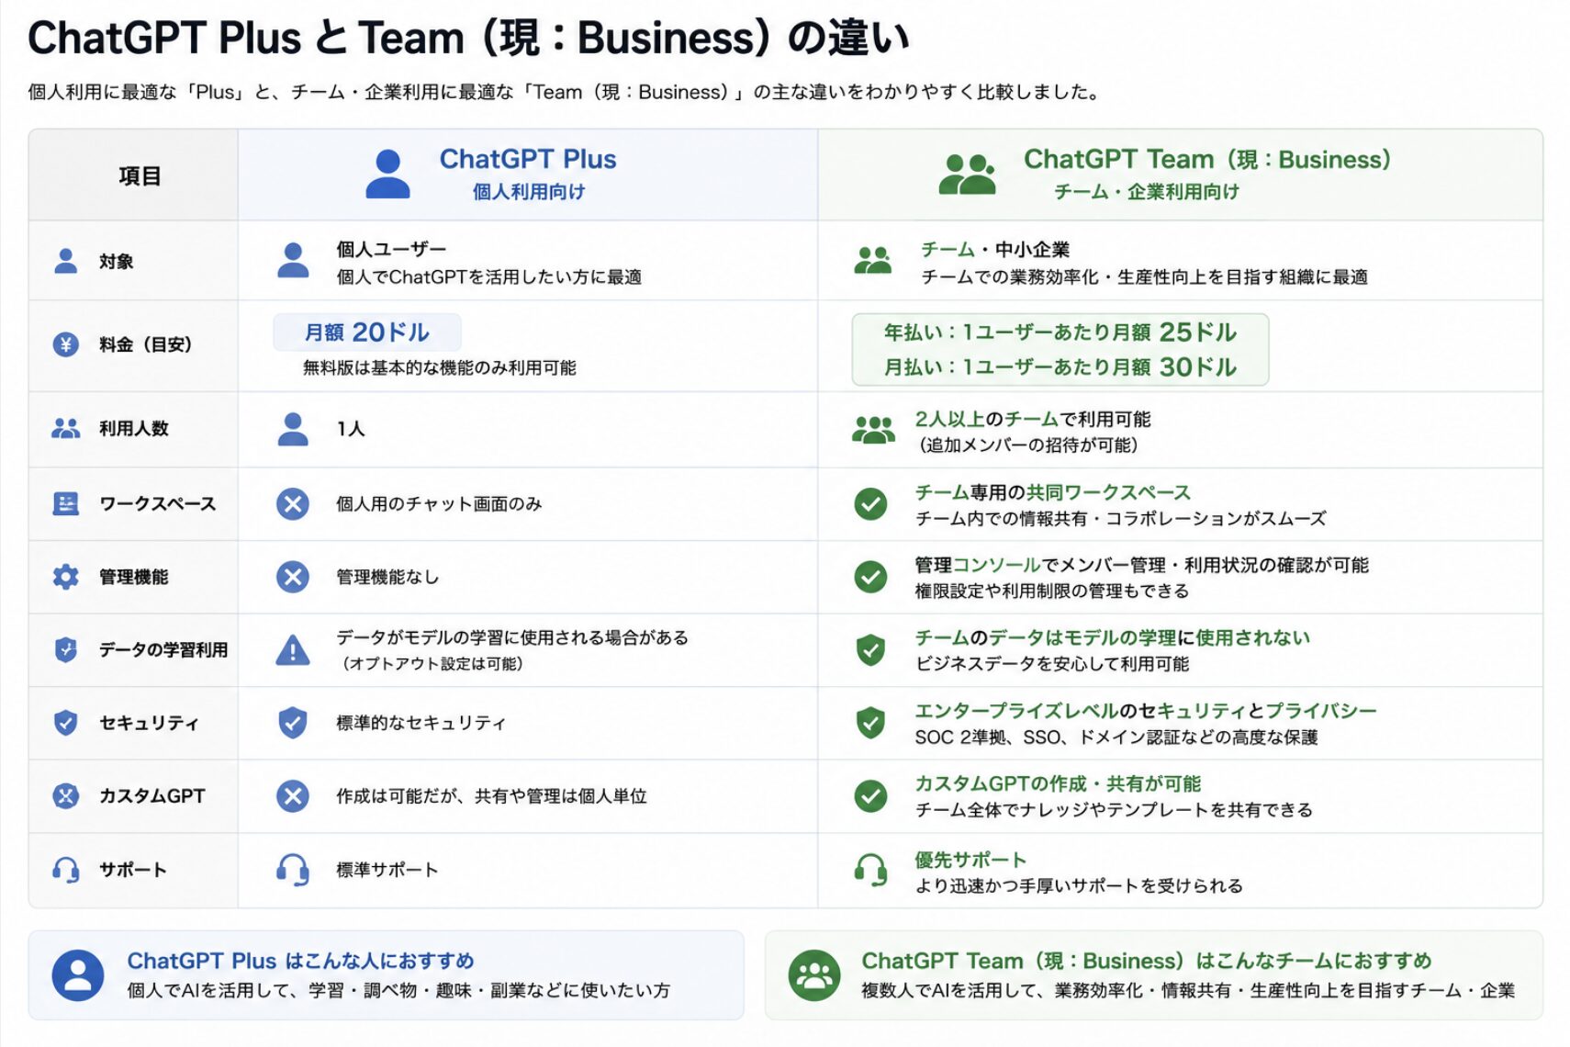
Task: Click the warning triangle in the データの学習利用 row
Action: coord(293,650)
